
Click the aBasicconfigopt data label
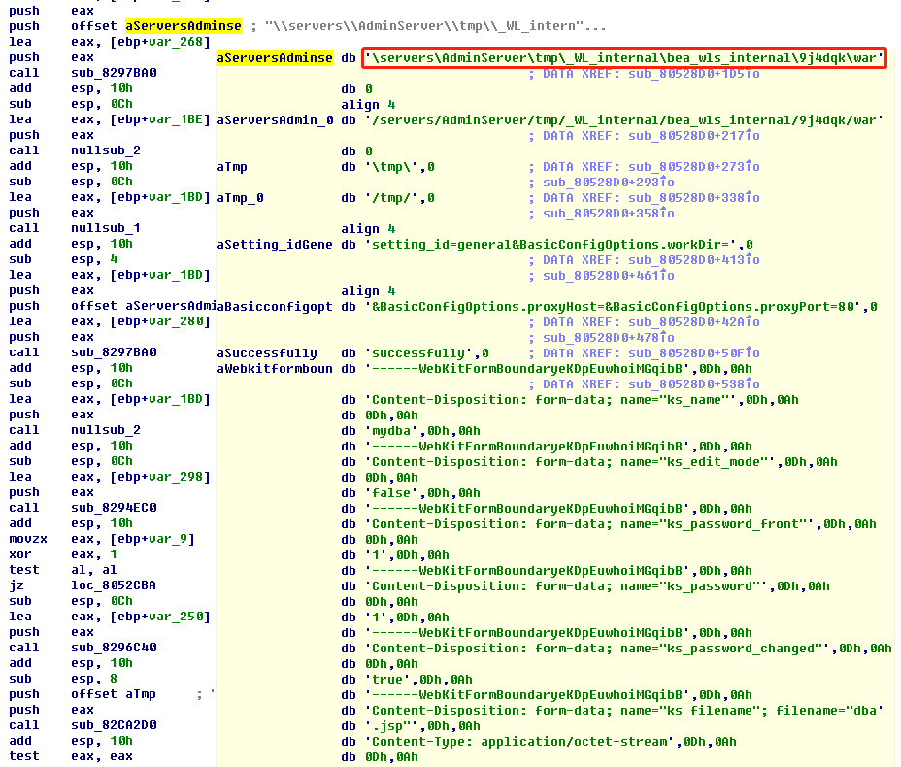point(275,306)
